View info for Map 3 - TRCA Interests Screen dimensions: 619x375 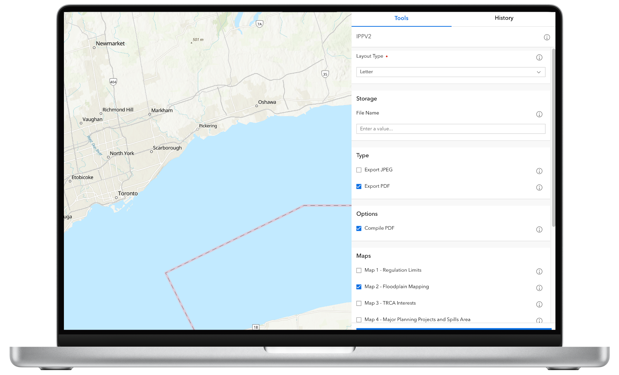[x=539, y=304]
